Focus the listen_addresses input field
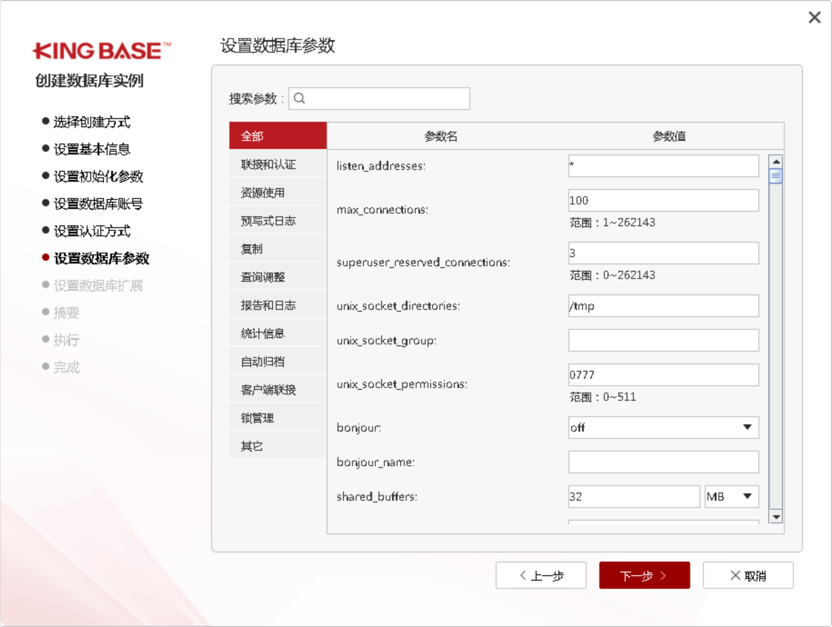The width and height of the screenshot is (832, 627). coord(664,165)
